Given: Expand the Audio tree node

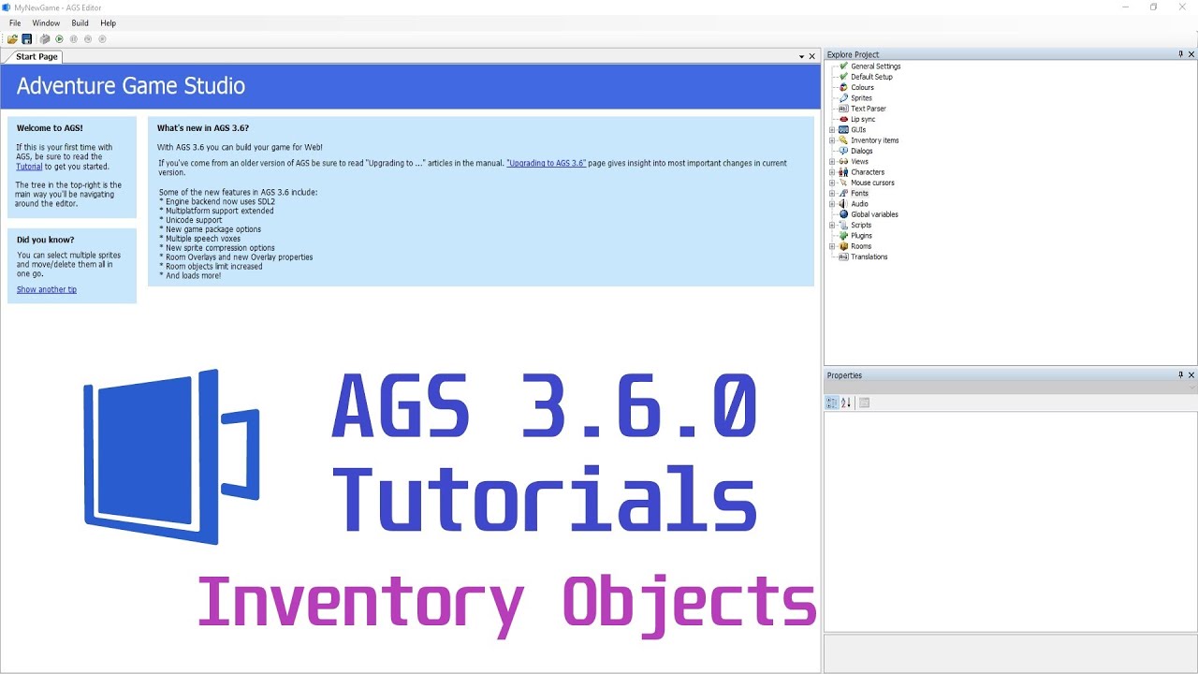Looking at the screenshot, I should click(x=832, y=204).
